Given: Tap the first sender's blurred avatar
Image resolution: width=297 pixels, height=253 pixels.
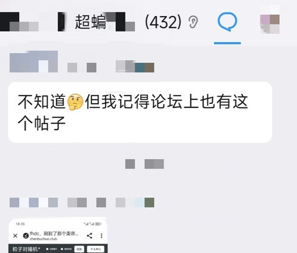Looking at the screenshot, I should coord(34,61).
